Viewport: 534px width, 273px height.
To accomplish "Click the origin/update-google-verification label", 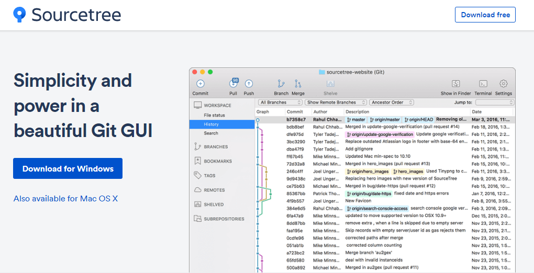I will click(x=380, y=134).
